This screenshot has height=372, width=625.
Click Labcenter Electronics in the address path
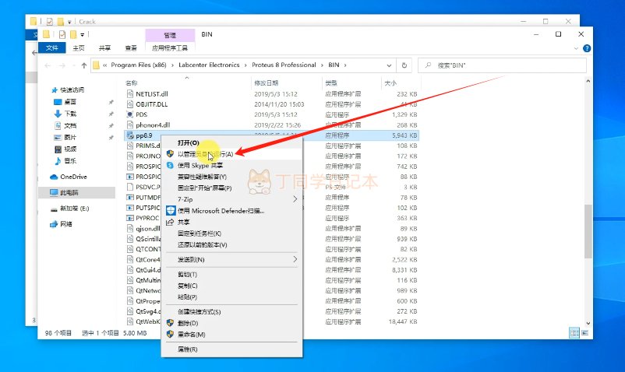coord(209,65)
